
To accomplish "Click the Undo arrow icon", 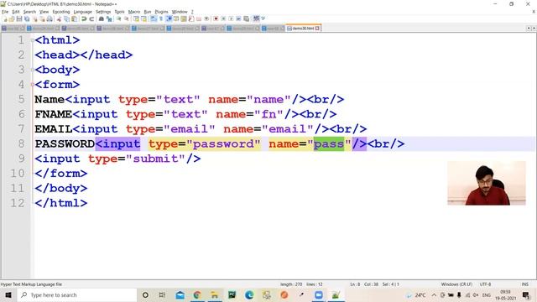I will [x=84, y=18].
